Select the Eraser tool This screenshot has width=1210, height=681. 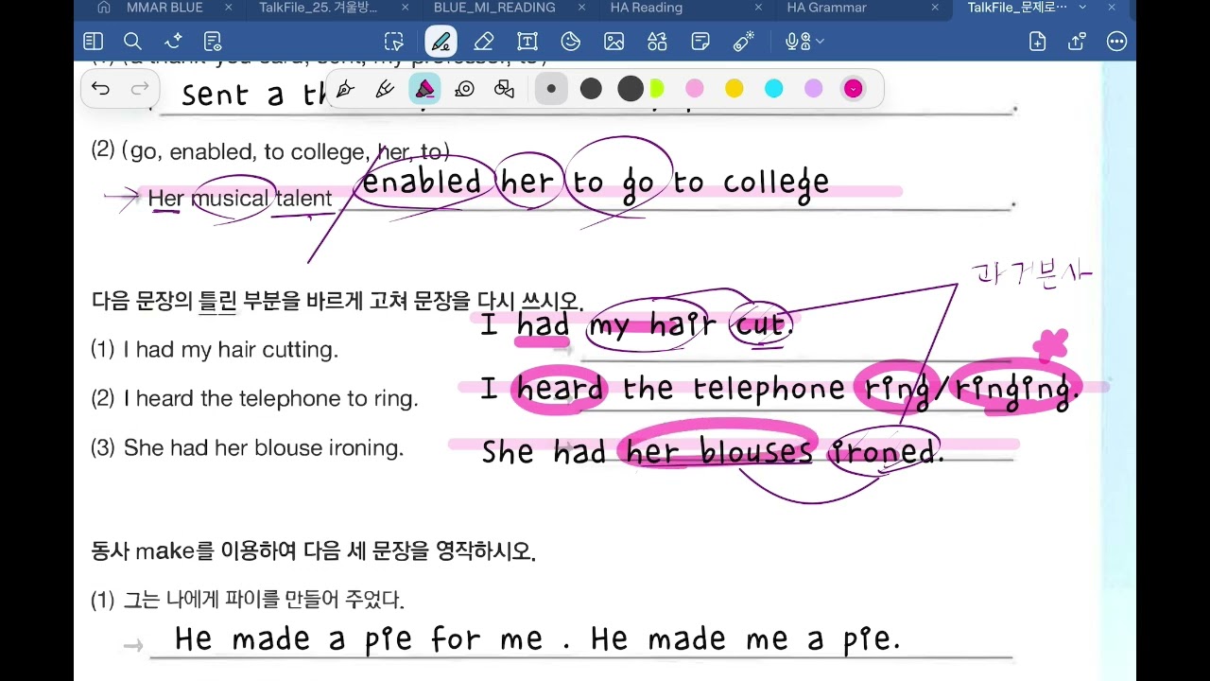(484, 42)
